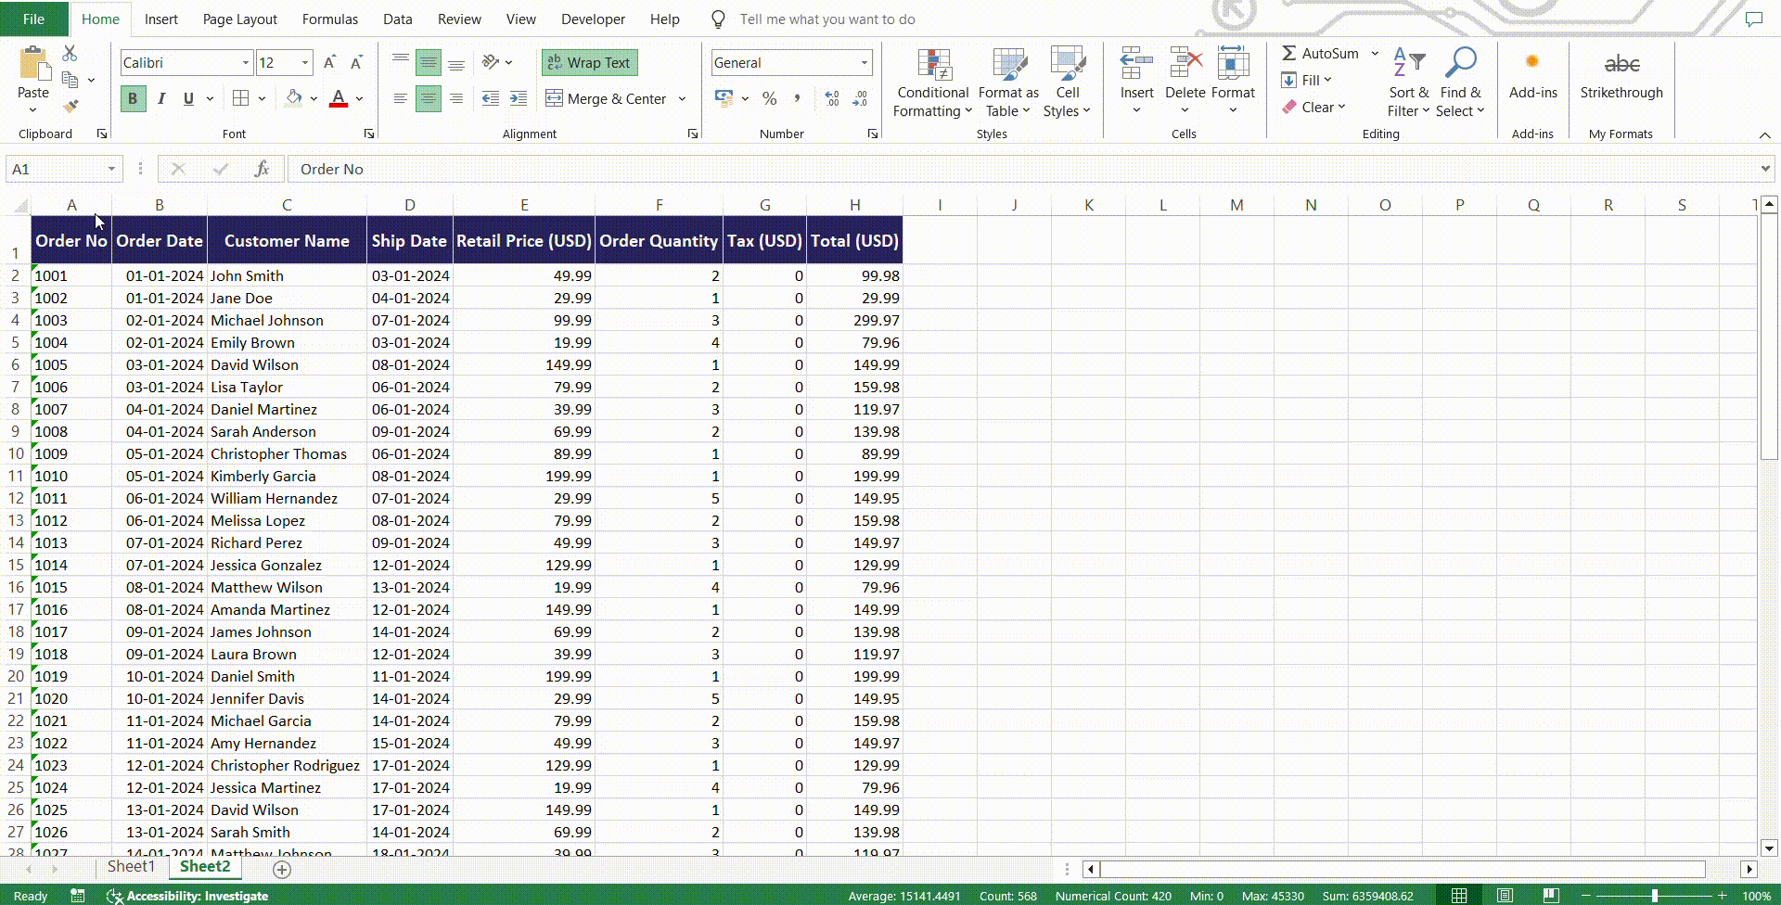This screenshot has height=905, width=1781.
Task: Click the Cut scissors icon
Action: click(x=70, y=54)
